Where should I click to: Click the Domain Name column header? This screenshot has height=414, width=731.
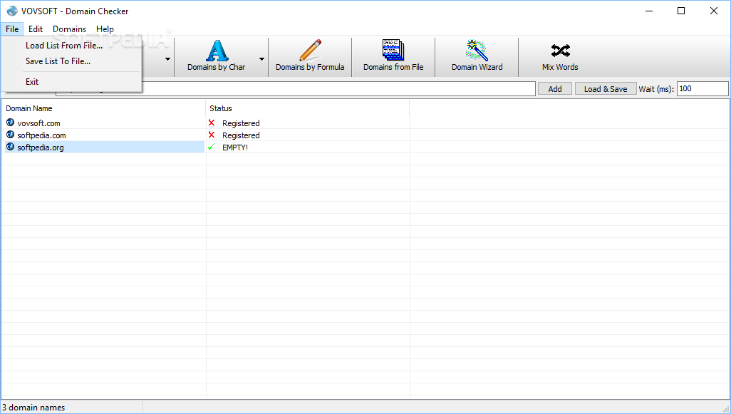point(103,108)
